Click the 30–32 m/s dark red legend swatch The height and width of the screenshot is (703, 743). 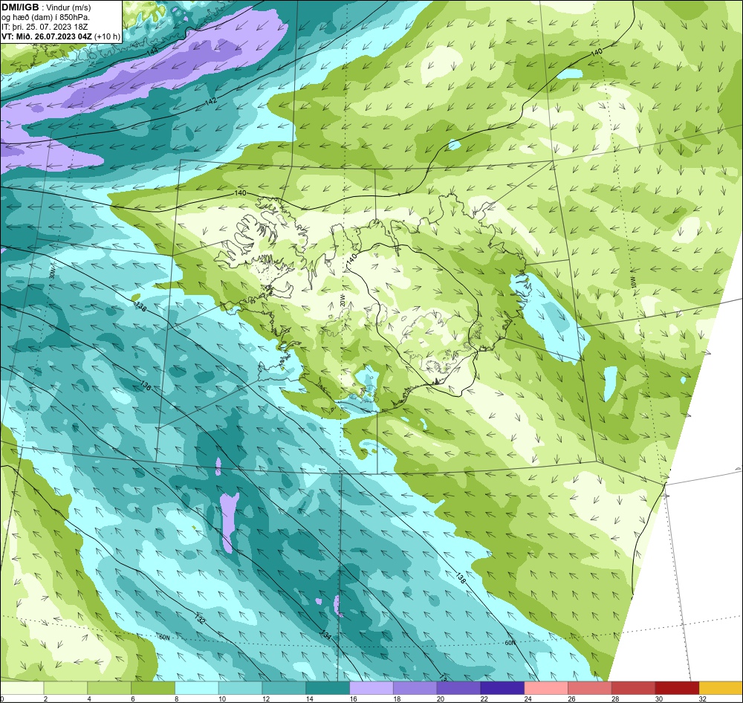click(x=677, y=688)
